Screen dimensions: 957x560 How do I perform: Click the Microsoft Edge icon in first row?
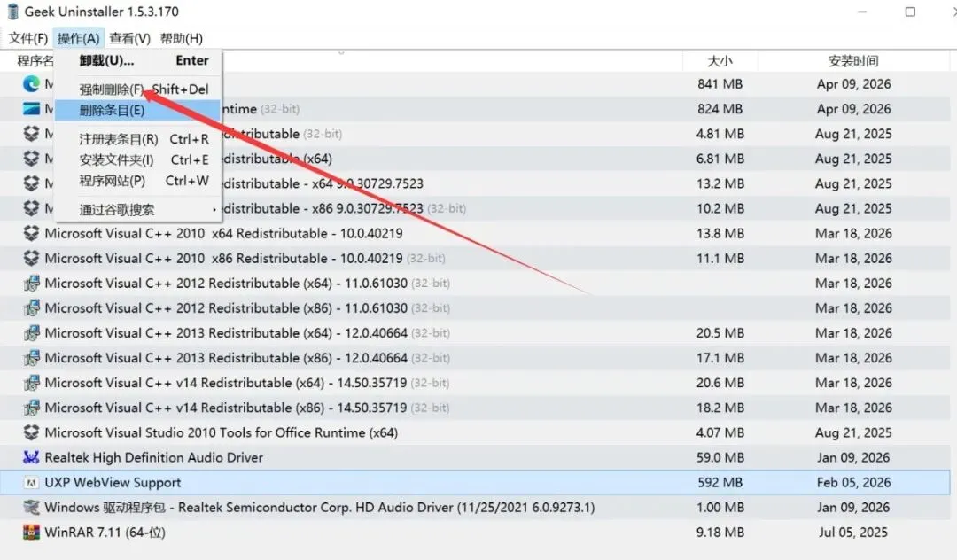click(x=31, y=83)
